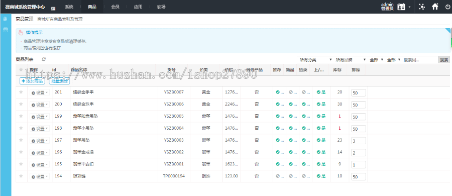
Task: Open 设置 dropdown for product 199
Action: point(40,117)
